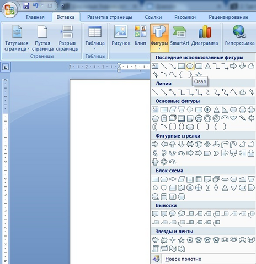Click the round Office button
This screenshot has height=264, width=256.
(9, 9)
